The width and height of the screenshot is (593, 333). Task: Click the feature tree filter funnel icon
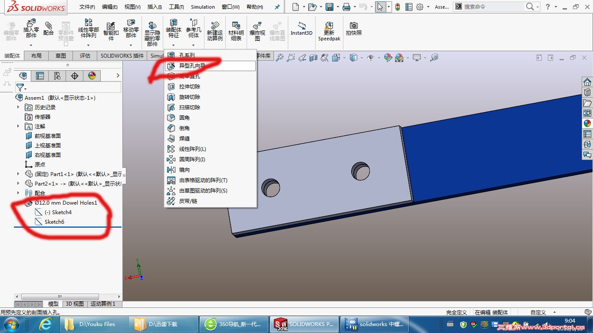click(x=20, y=88)
